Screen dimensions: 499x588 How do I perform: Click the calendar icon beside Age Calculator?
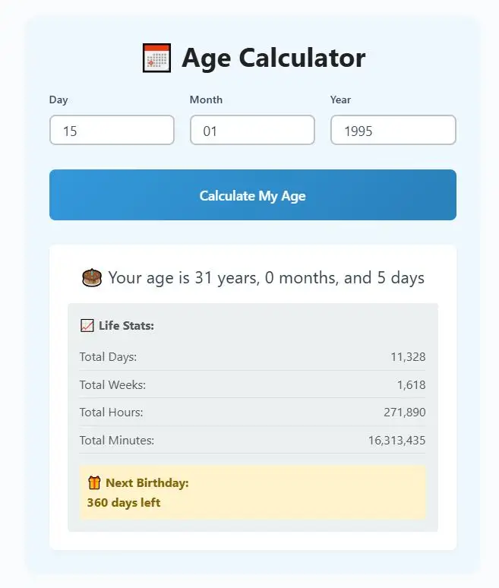(156, 58)
